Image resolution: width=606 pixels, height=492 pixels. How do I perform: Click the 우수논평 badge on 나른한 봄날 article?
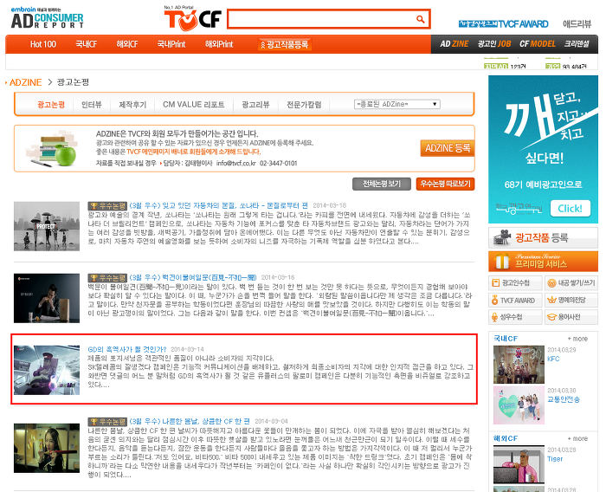[107, 422]
